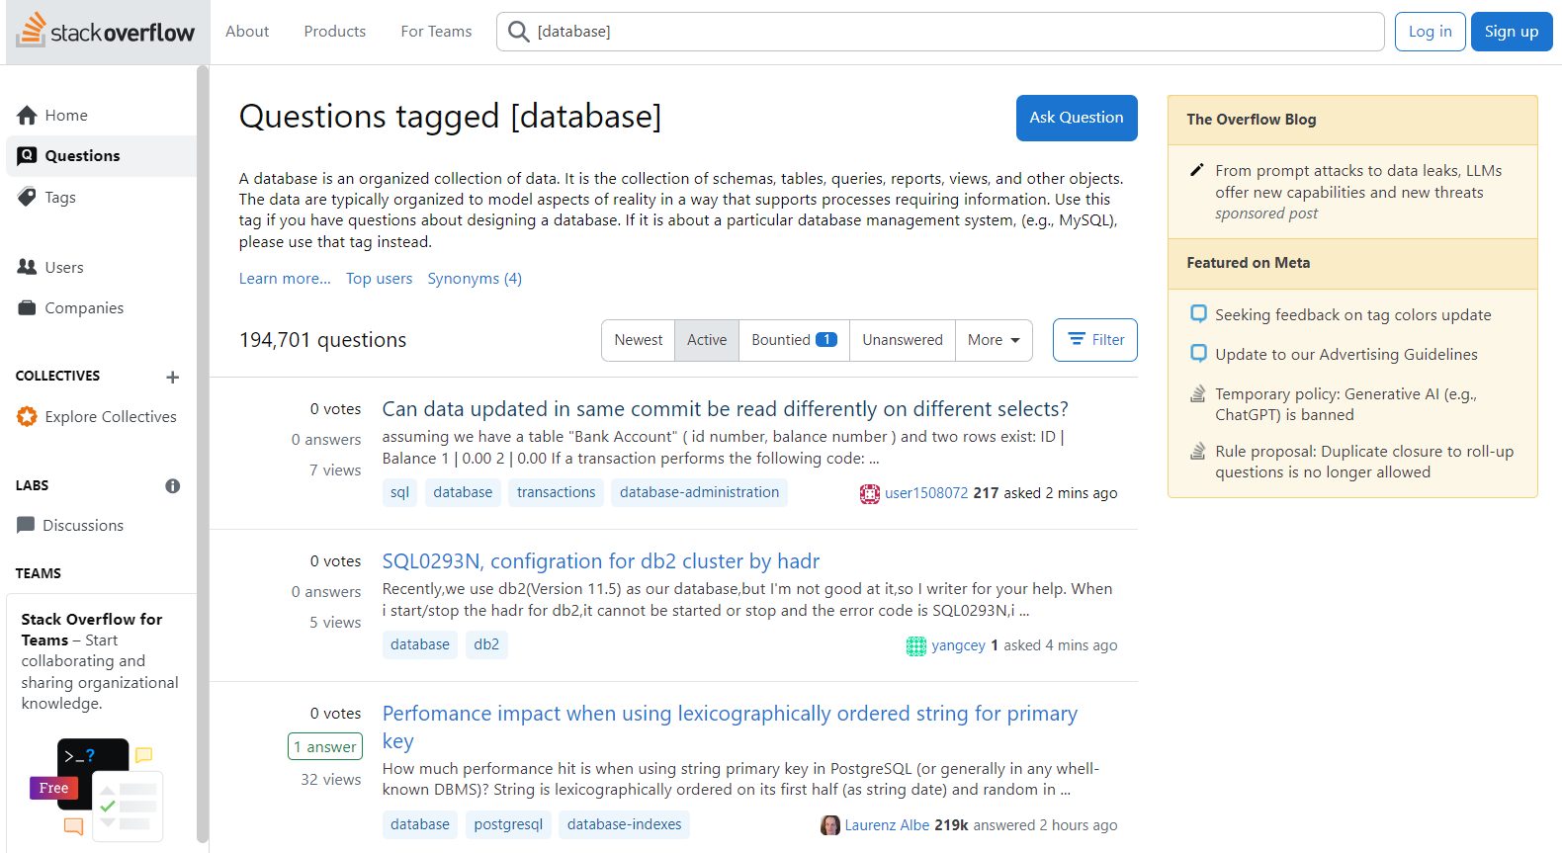The image size is (1562, 853).
Task: Click the Labs info icon
Action: tap(173, 486)
